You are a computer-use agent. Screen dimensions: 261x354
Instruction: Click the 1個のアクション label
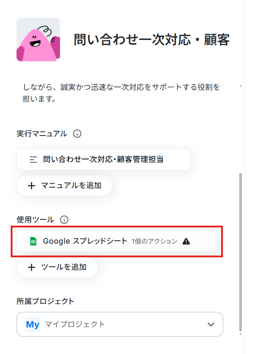pyautogui.click(x=154, y=242)
